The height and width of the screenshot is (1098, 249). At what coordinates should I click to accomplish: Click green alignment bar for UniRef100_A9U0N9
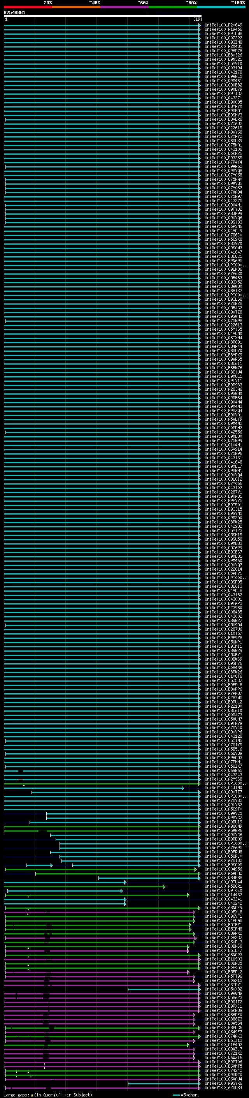click(102, 826)
